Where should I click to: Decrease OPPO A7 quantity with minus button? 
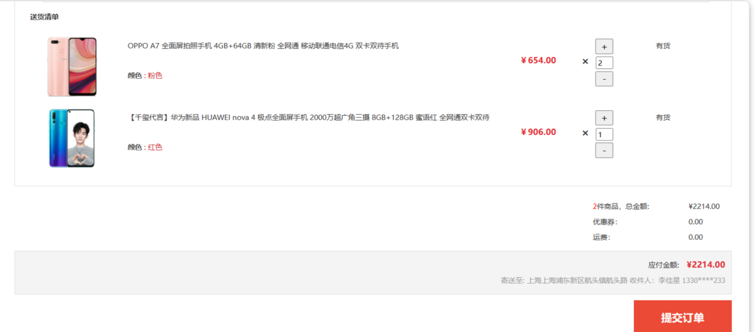pos(604,79)
